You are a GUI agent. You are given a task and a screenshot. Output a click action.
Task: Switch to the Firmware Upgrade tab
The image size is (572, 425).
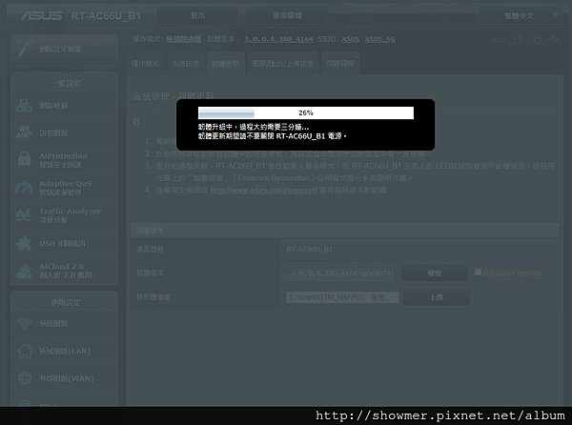(225, 64)
